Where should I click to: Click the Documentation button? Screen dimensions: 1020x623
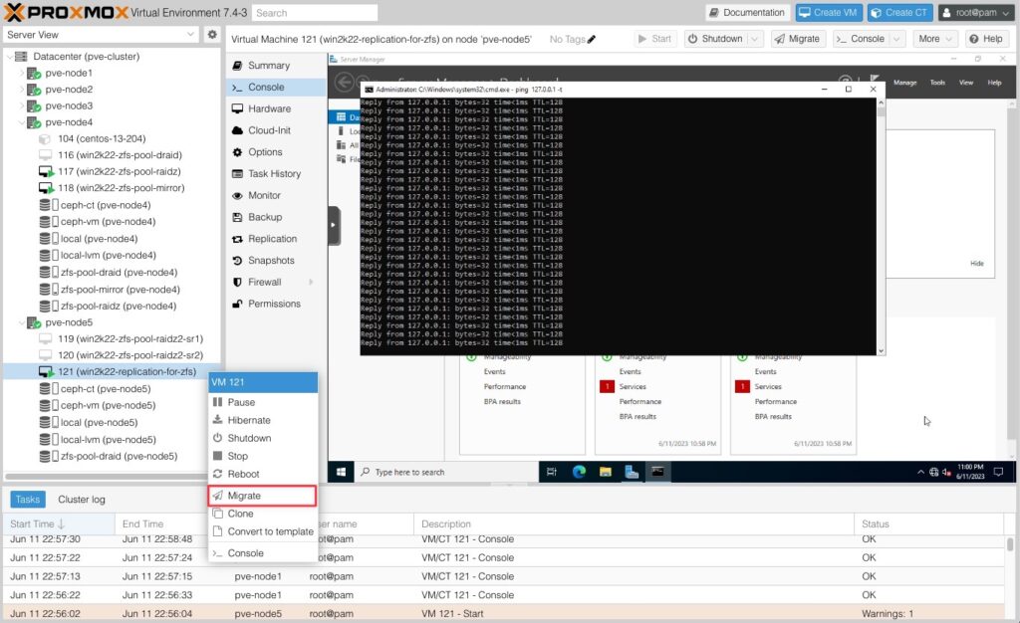coord(747,12)
